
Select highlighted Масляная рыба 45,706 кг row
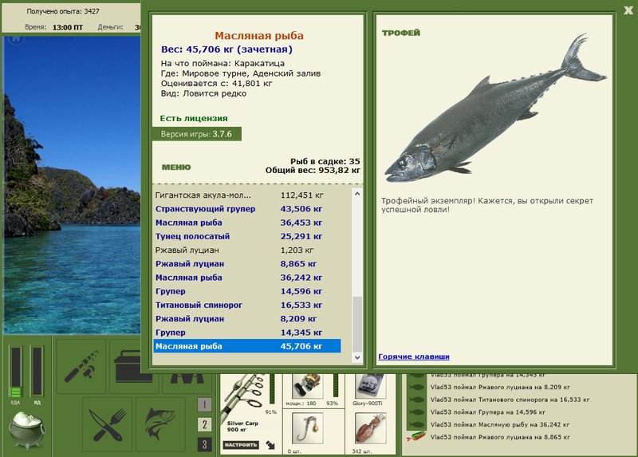click(247, 346)
